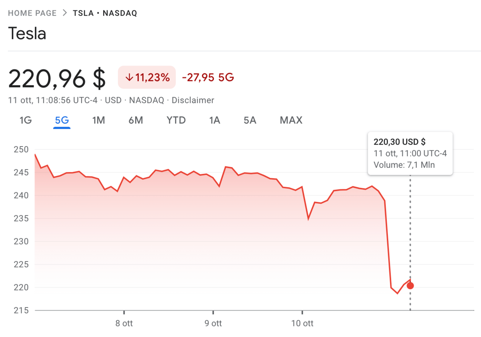Show the 1A price chart

215,121
